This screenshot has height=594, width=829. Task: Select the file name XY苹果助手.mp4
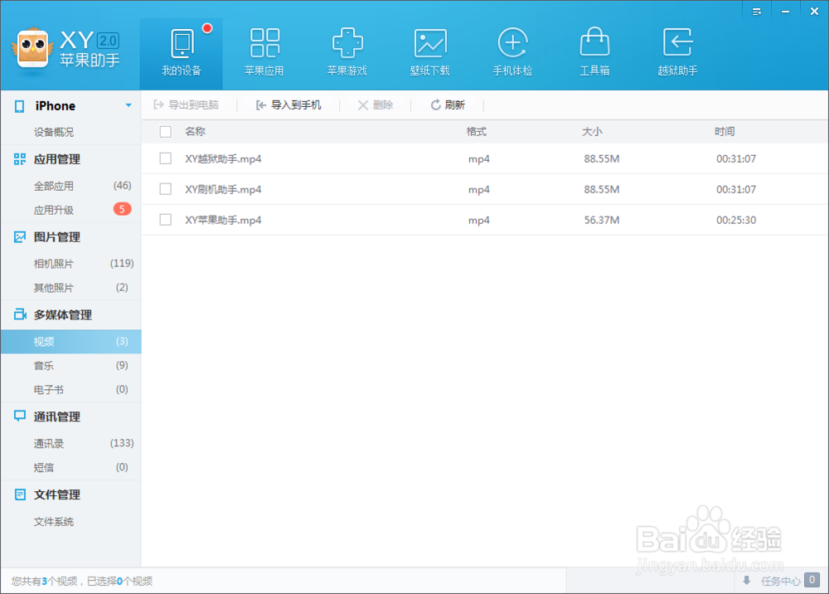(223, 220)
